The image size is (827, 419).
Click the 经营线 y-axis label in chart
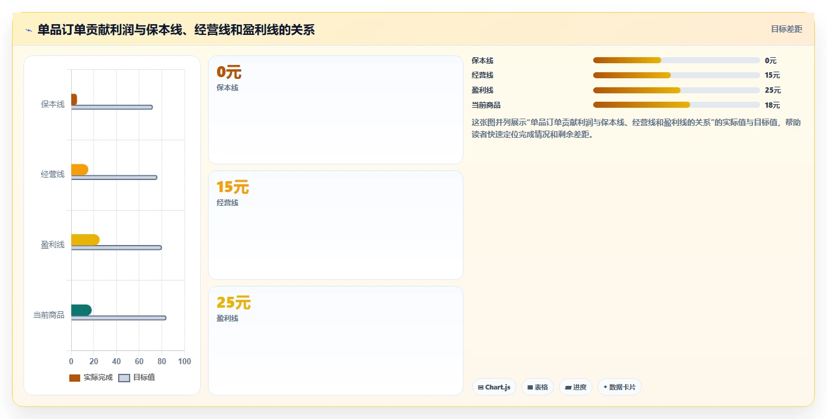[52, 175]
